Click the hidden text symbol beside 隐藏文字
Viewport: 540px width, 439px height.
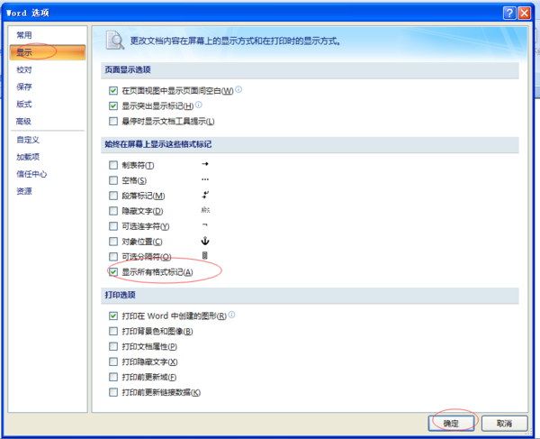(x=205, y=210)
